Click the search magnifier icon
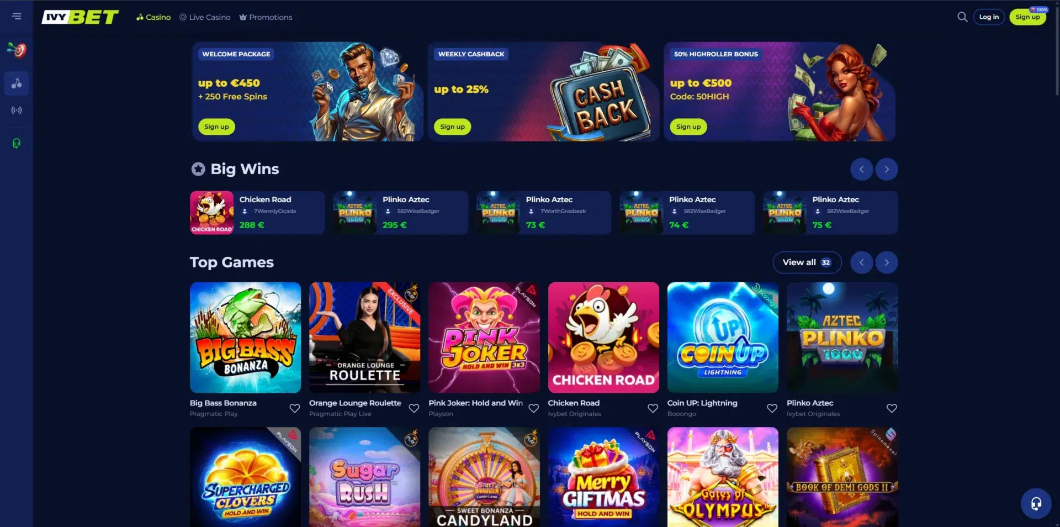Viewport: 1060px width, 527px height. (x=962, y=17)
